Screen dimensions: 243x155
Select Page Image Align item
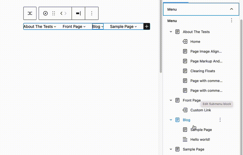[x=206, y=51]
